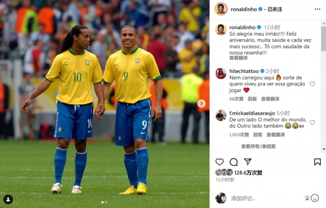Share post via paper-plane icon
The height and width of the screenshot is (208, 326).
tap(248, 162)
